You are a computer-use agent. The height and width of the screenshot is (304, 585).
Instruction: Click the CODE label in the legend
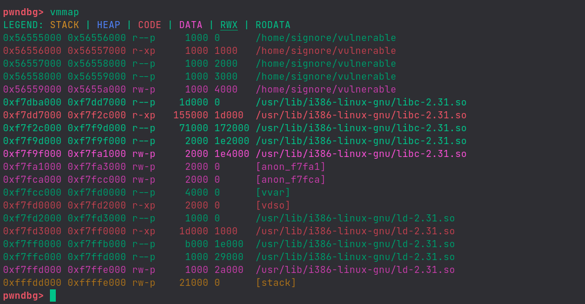pyautogui.click(x=150, y=25)
